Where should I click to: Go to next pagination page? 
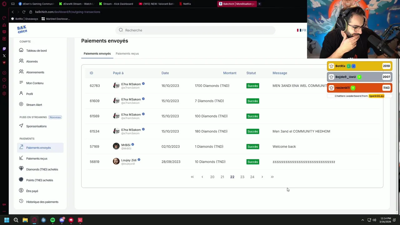(x=262, y=177)
